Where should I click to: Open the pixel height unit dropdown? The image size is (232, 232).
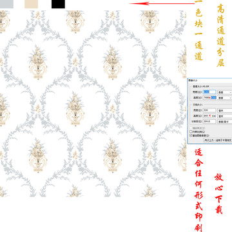(225, 98)
